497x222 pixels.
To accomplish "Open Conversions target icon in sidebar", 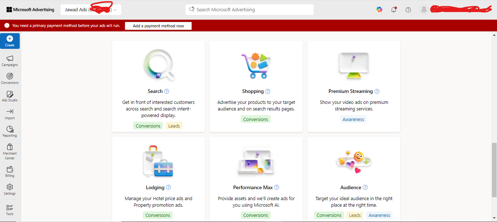I will click(10, 78).
